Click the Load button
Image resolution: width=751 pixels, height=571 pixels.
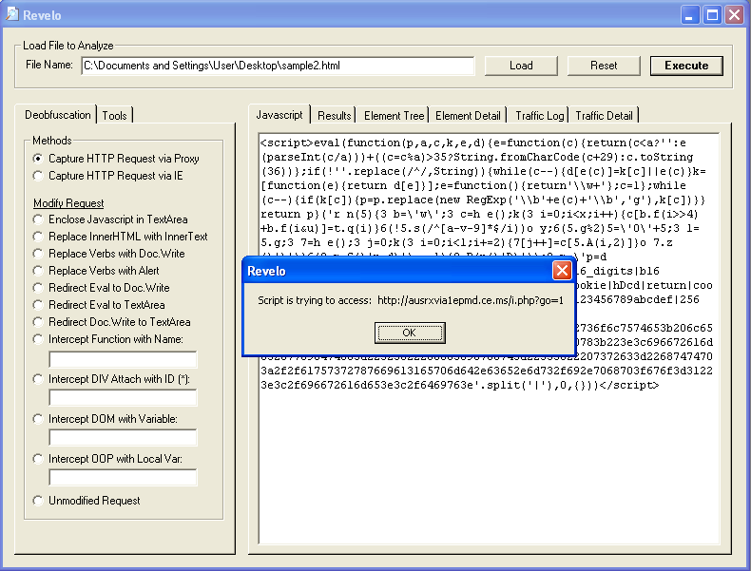click(521, 66)
